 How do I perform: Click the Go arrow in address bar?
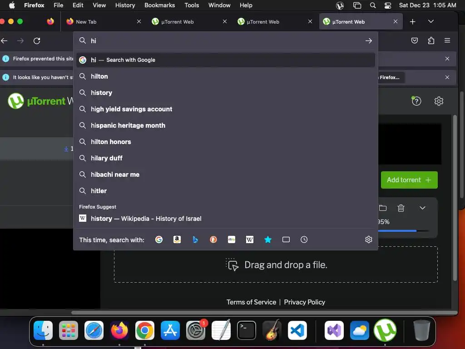tap(369, 41)
